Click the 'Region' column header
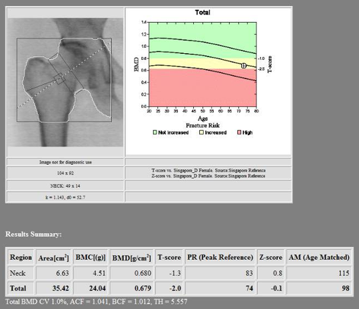 click(x=21, y=257)
